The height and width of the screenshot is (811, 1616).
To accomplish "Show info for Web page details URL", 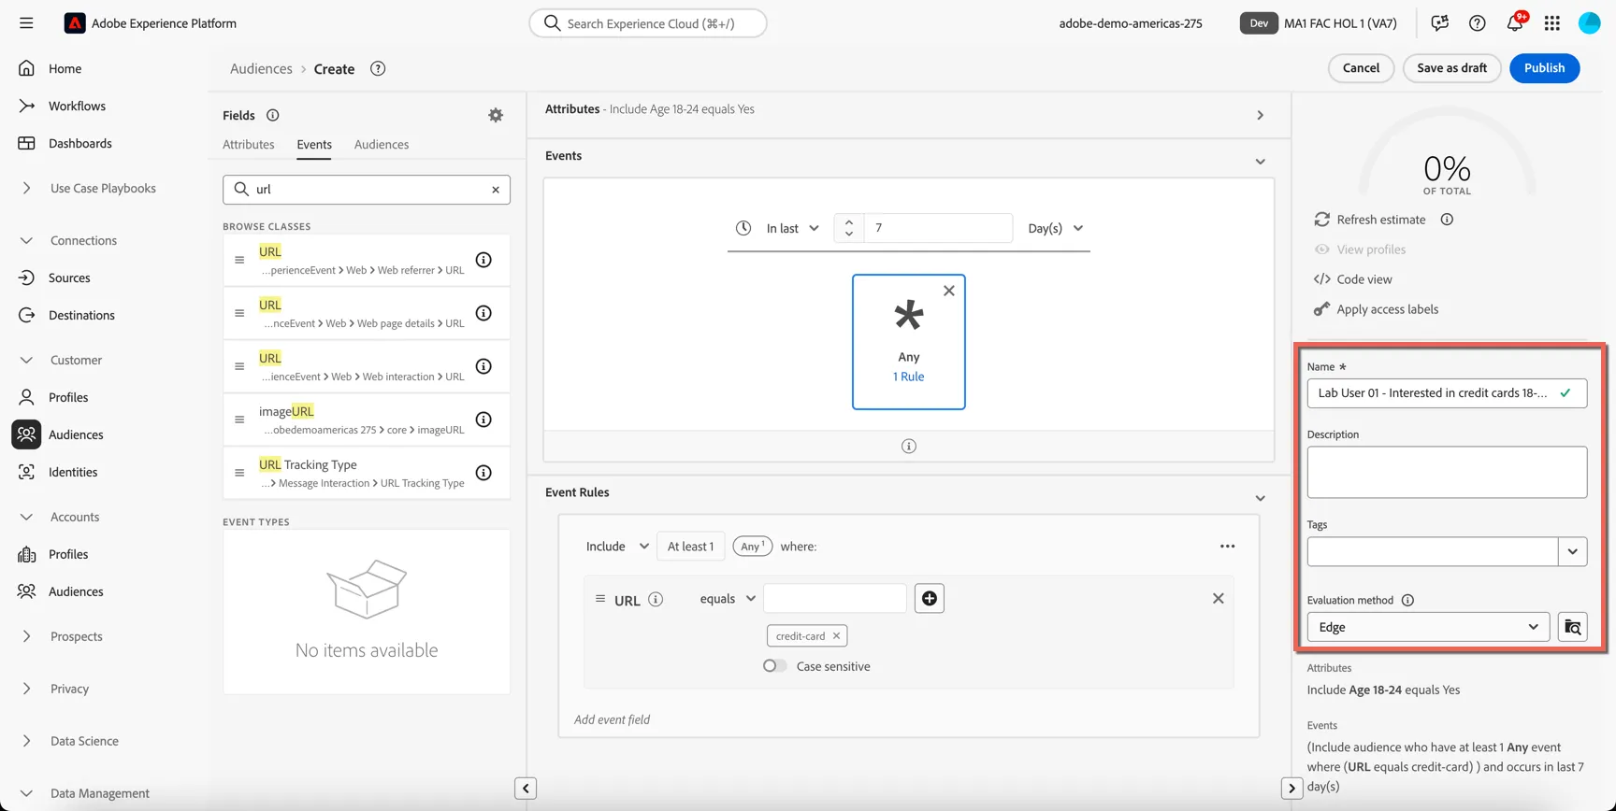I will (x=483, y=313).
